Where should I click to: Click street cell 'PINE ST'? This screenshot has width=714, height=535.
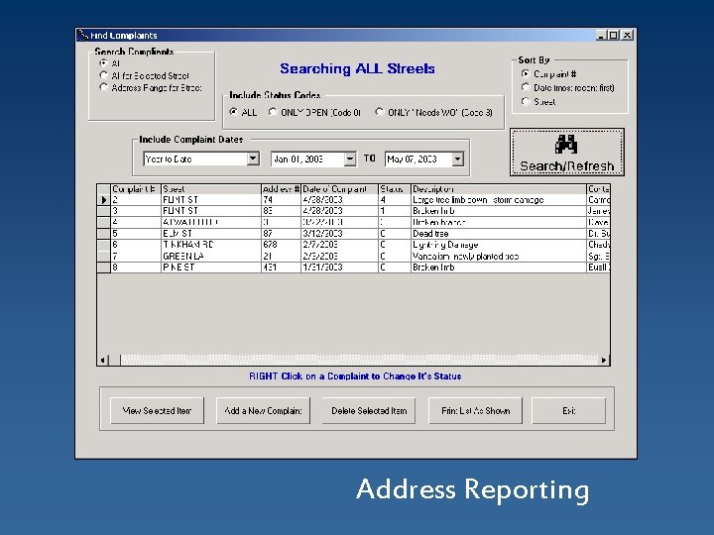pos(211,267)
